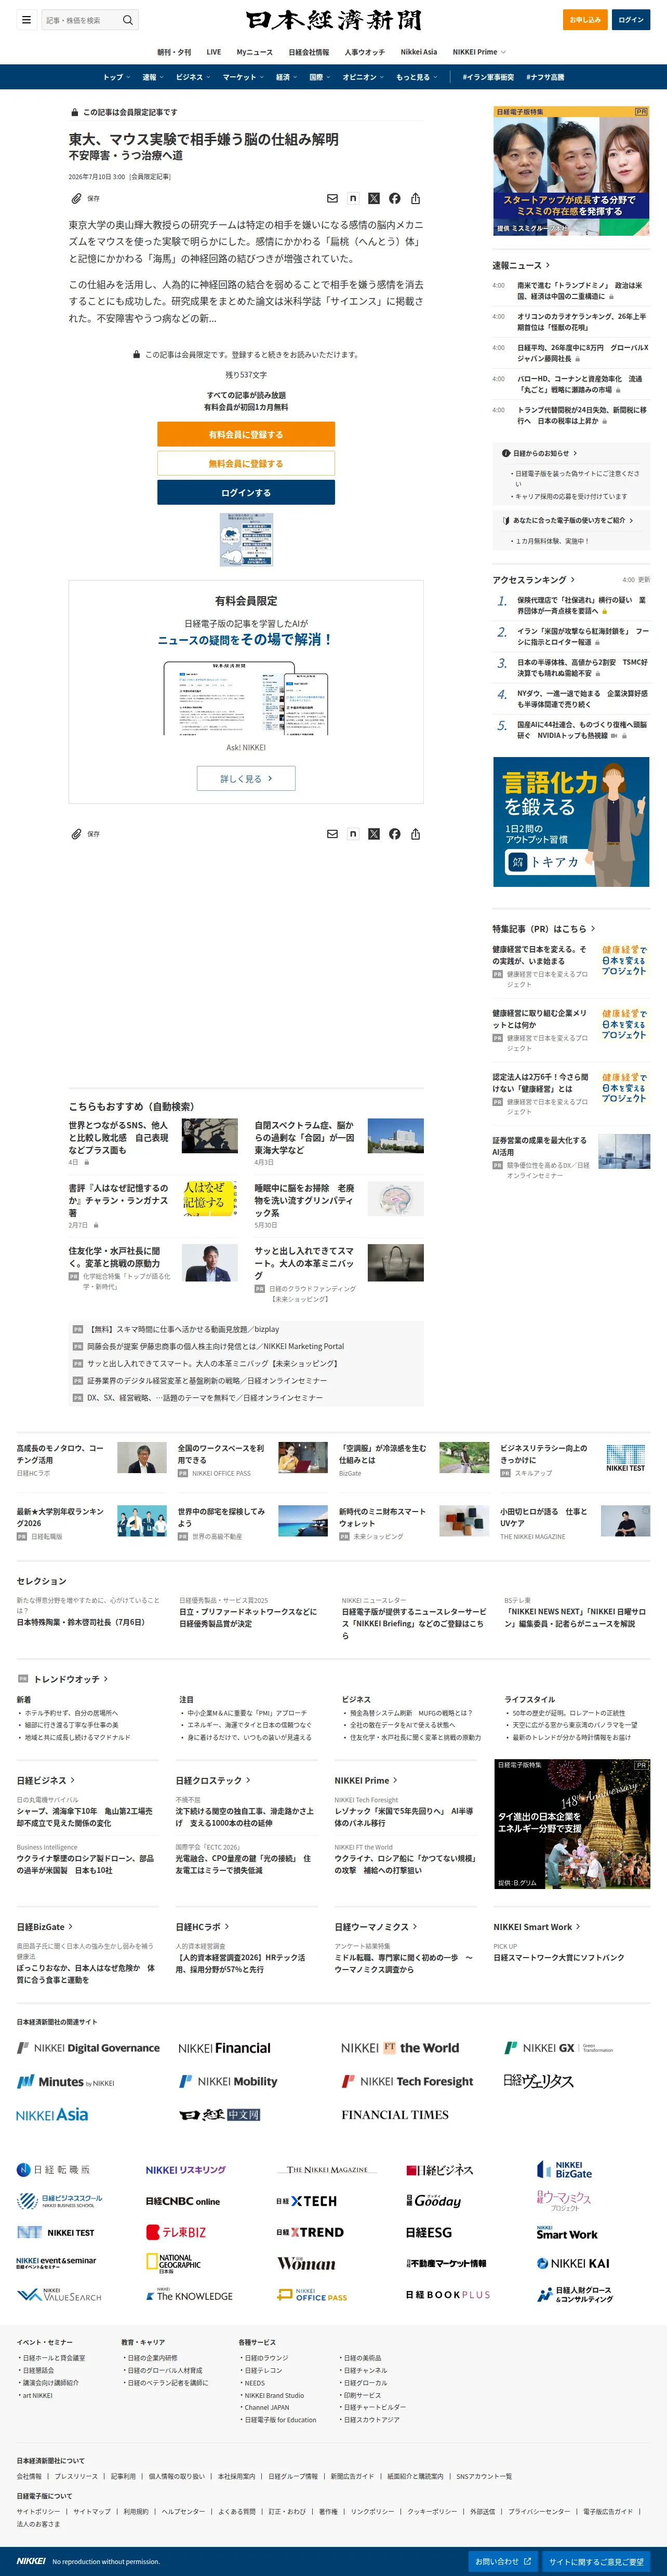Expand the 国際 navigation dropdown
Viewport: 667px width, 2576px height.
320,77
